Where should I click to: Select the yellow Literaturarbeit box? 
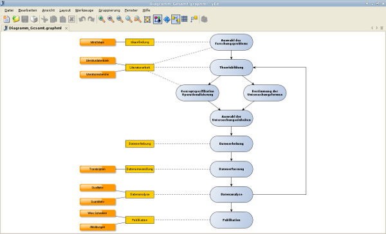[x=140, y=67]
